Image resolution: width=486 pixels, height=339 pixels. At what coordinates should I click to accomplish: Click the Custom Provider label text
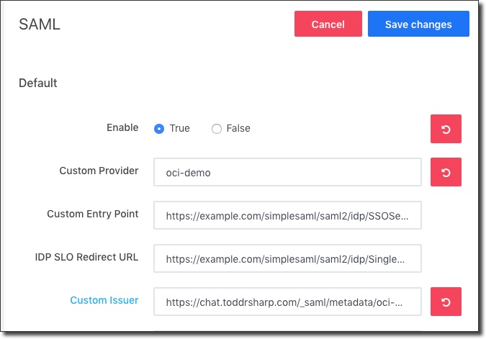(99, 171)
